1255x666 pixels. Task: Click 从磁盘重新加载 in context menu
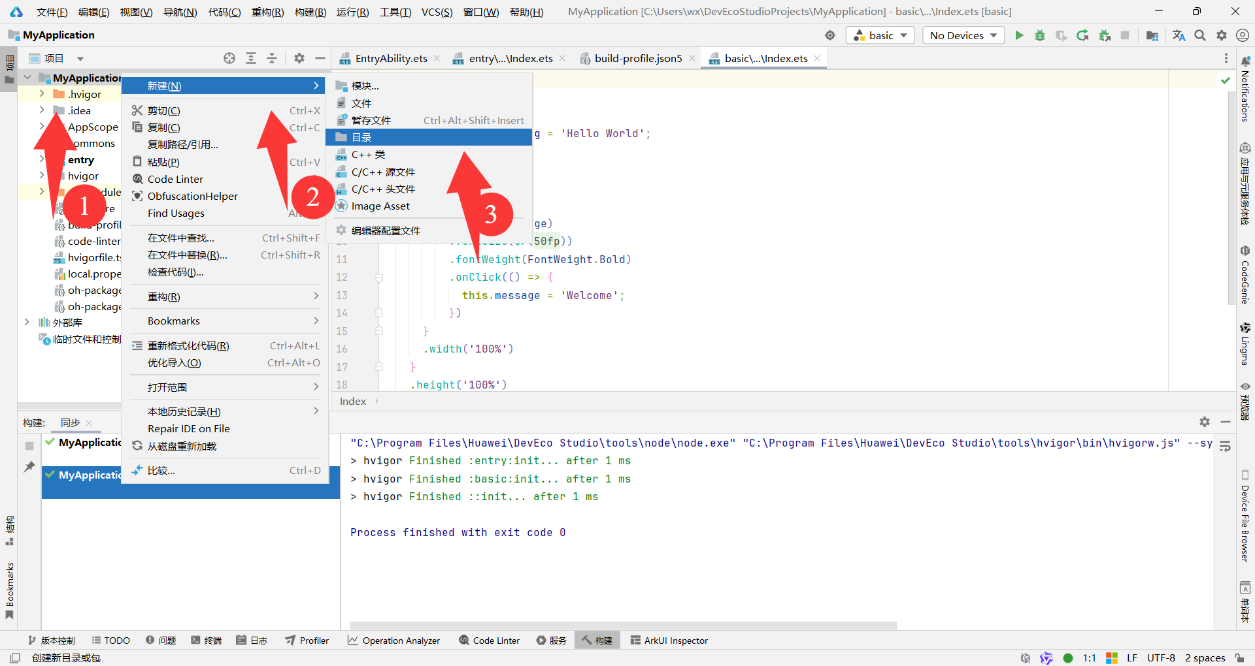[x=226, y=446]
